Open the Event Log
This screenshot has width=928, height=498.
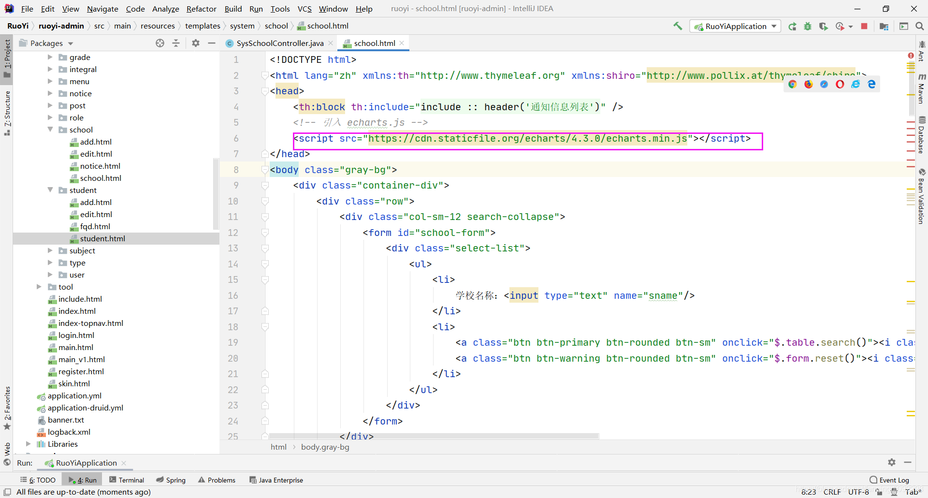point(889,480)
